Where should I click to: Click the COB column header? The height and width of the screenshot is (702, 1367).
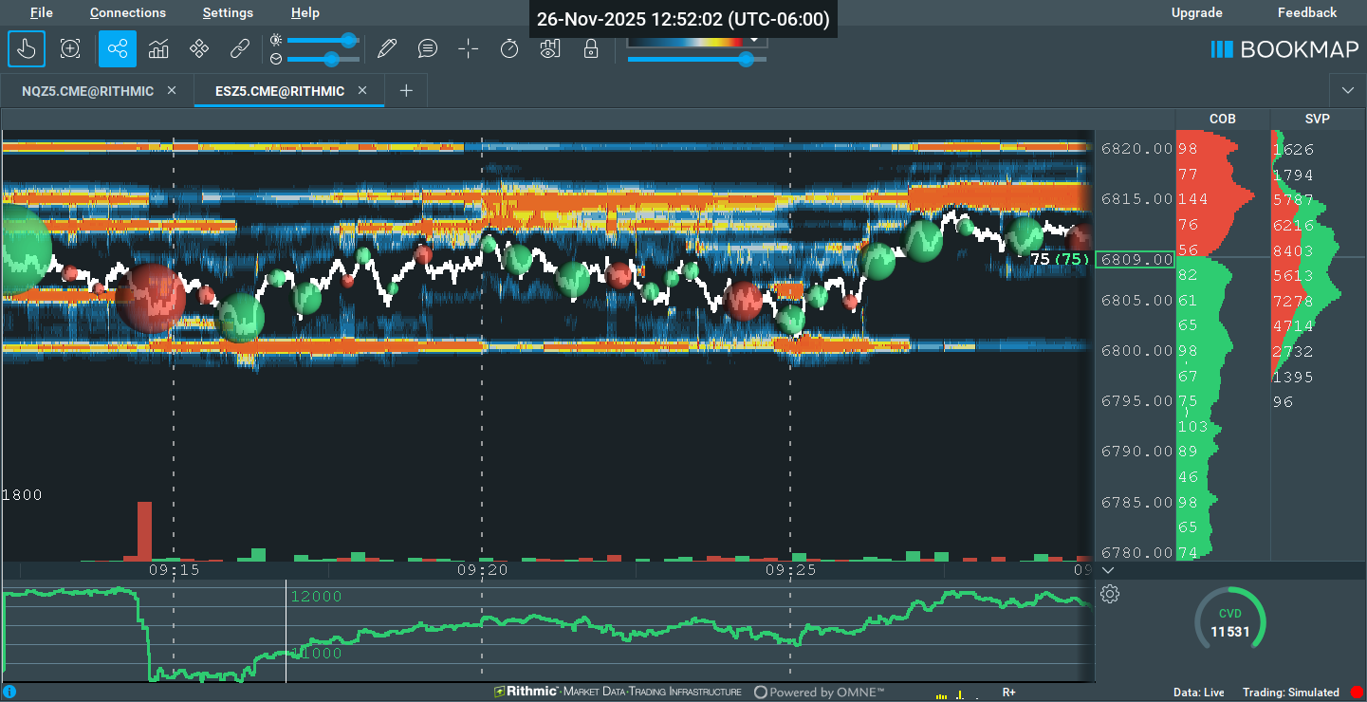pyautogui.click(x=1223, y=119)
